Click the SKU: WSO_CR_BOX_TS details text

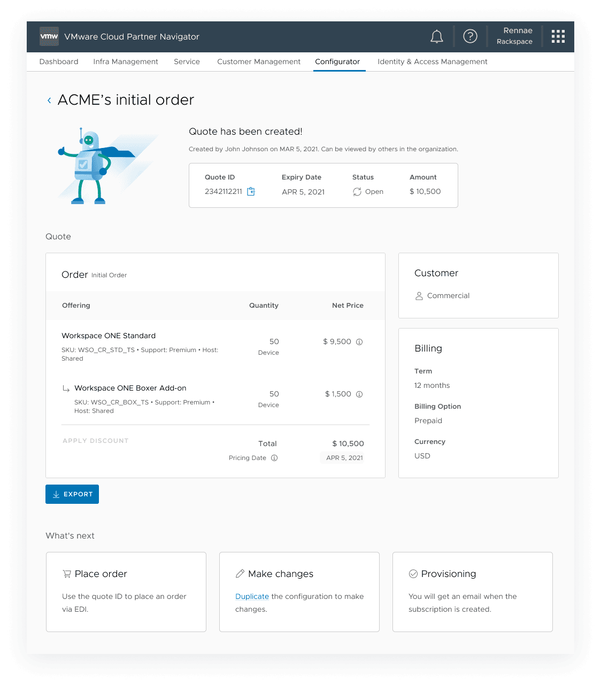coord(144,407)
